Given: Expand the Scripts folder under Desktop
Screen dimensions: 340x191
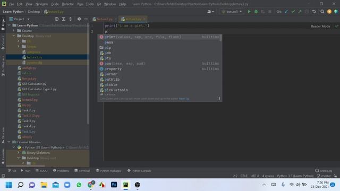Looking at the screenshot, I should pyautogui.click(x=19, y=47).
